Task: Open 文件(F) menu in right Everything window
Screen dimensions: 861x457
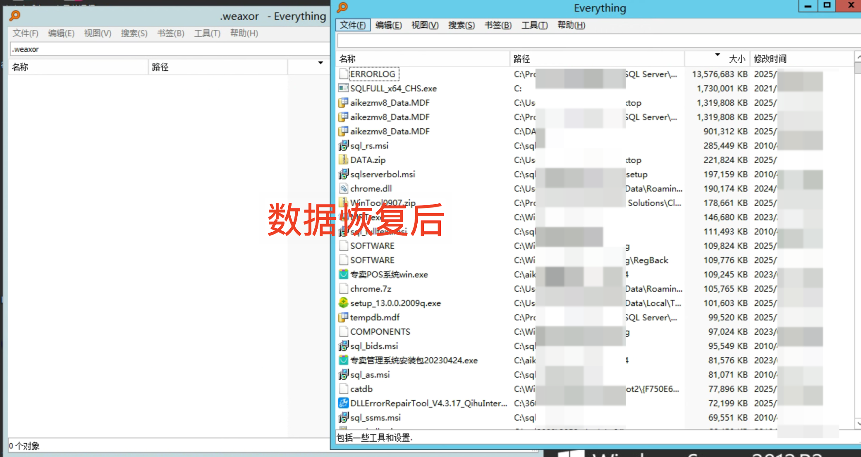Action: [x=353, y=25]
